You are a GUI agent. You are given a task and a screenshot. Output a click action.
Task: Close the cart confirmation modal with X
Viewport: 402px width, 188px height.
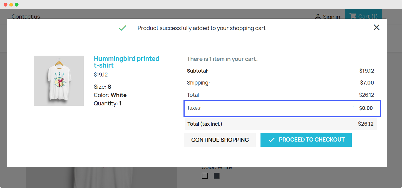376,27
